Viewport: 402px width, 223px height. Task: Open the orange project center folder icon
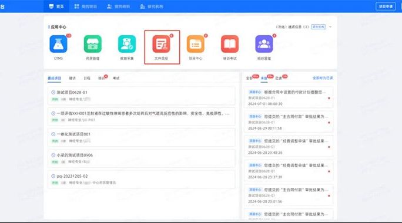[196, 44]
